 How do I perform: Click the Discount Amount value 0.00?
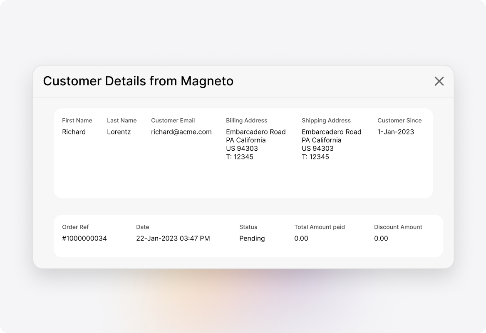point(381,238)
